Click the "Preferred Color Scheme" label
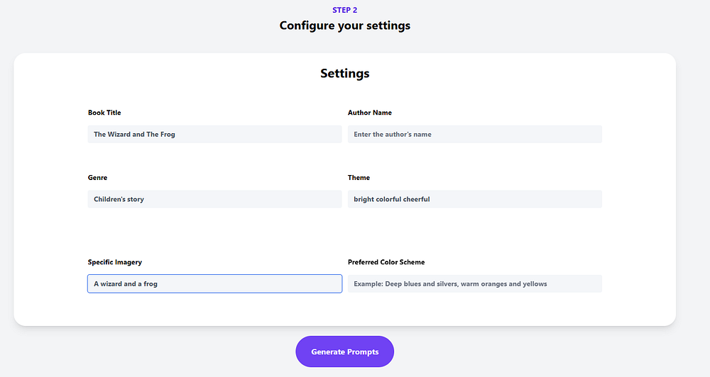710x377 pixels. coord(386,262)
